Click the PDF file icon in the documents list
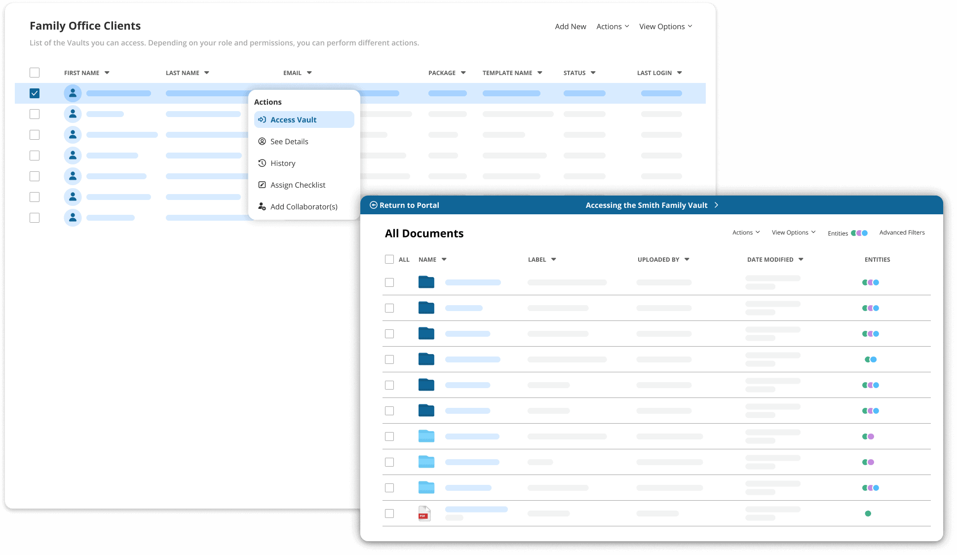Screen dimensions: 957x555 pos(423,513)
